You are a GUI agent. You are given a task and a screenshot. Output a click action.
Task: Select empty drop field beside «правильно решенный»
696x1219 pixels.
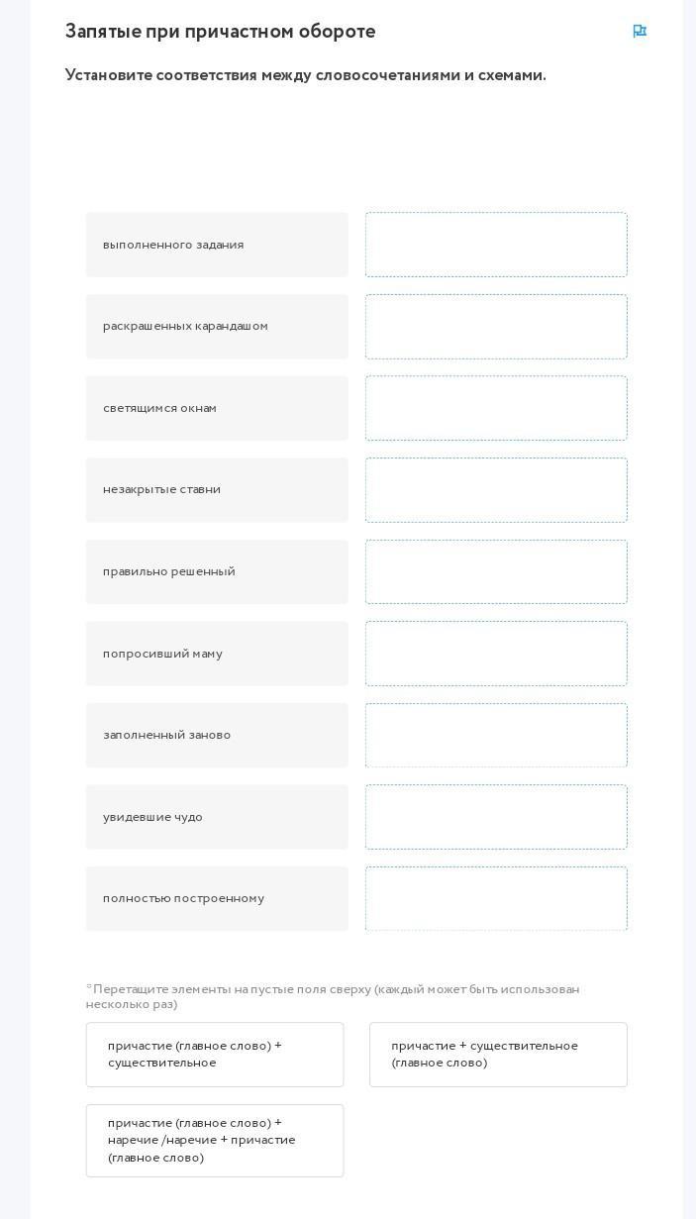tap(496, 571)
